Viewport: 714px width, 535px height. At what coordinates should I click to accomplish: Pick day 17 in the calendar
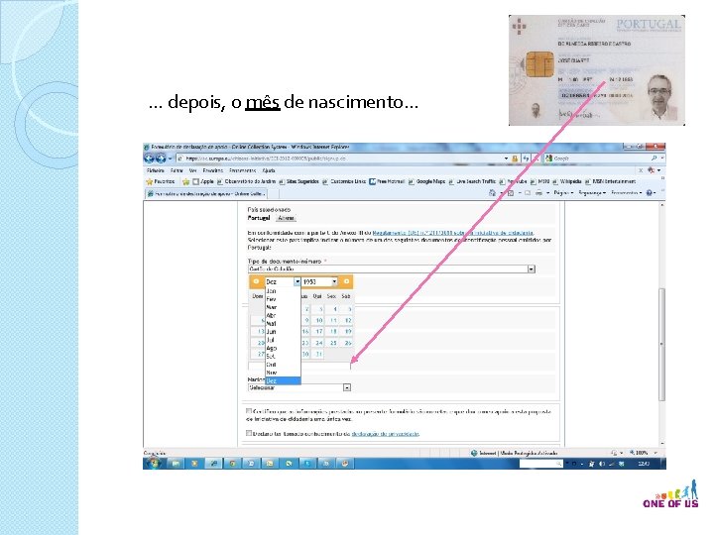point(319,331)
